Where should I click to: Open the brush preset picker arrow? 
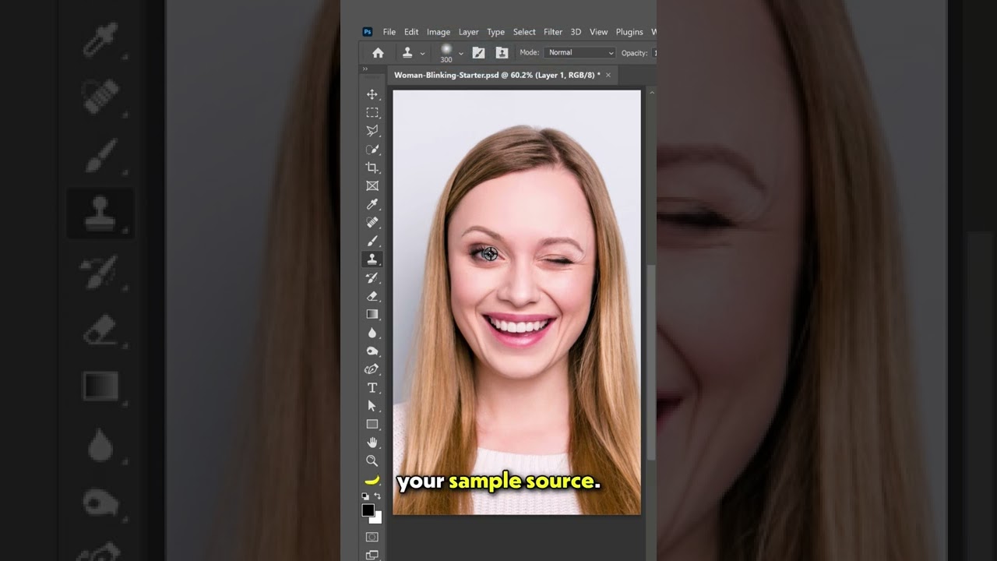(461, 53)
